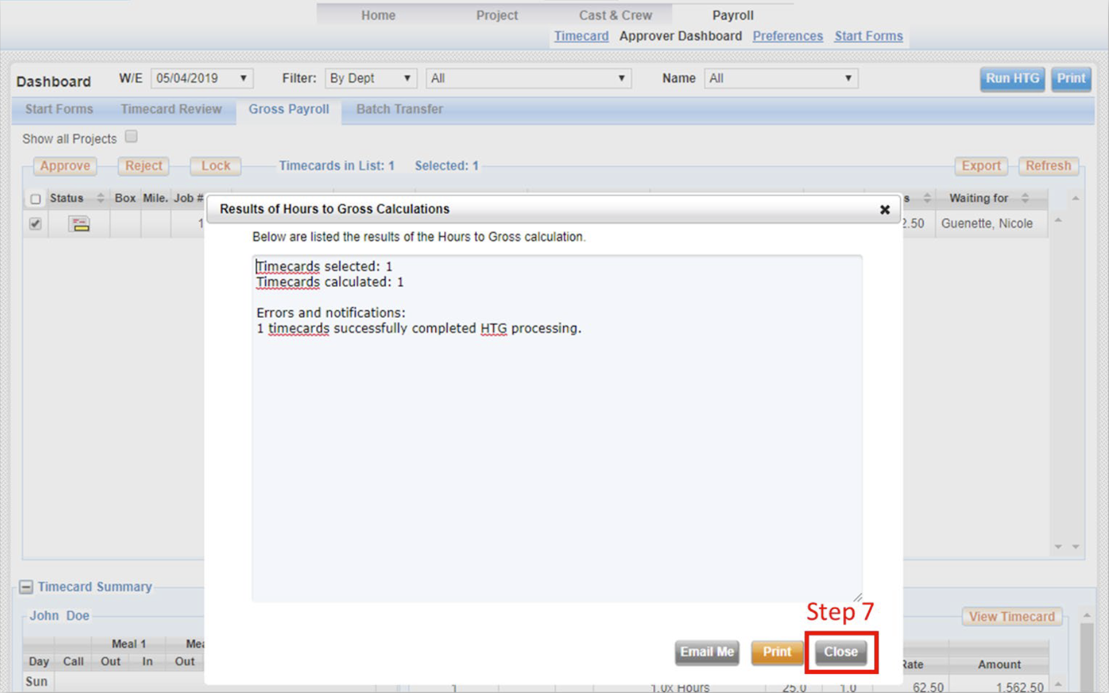Image resolution: width=1109 pixels, height=693 pixels.
Task: Click the Mile. column header
Action: pyautogui.click(x=155, y=198)
